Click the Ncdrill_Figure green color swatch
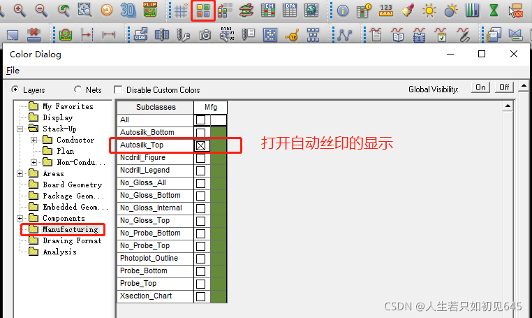 [x=219, y=158]
